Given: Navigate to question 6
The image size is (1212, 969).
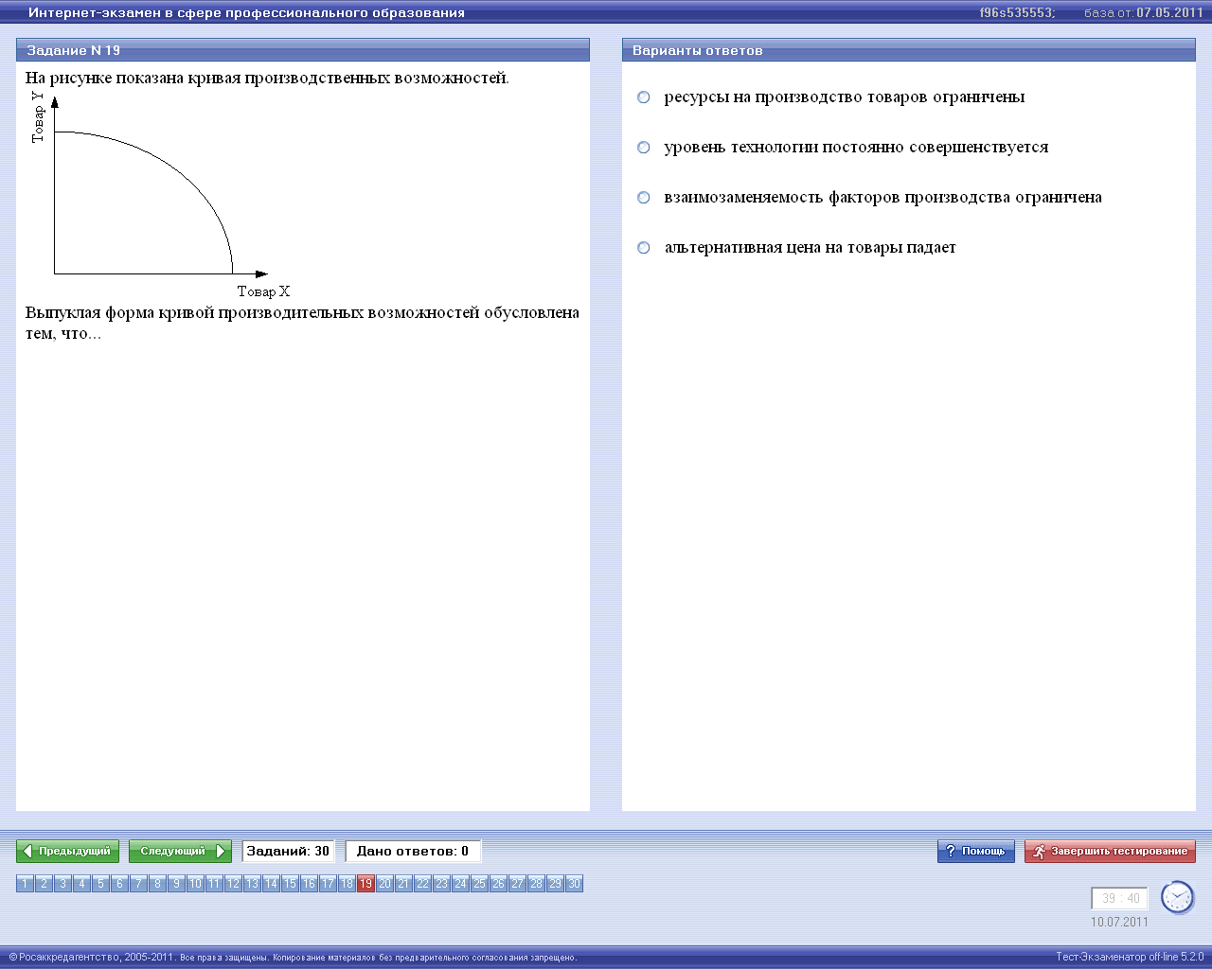Looking at the screenshot, I should [119, 884].
